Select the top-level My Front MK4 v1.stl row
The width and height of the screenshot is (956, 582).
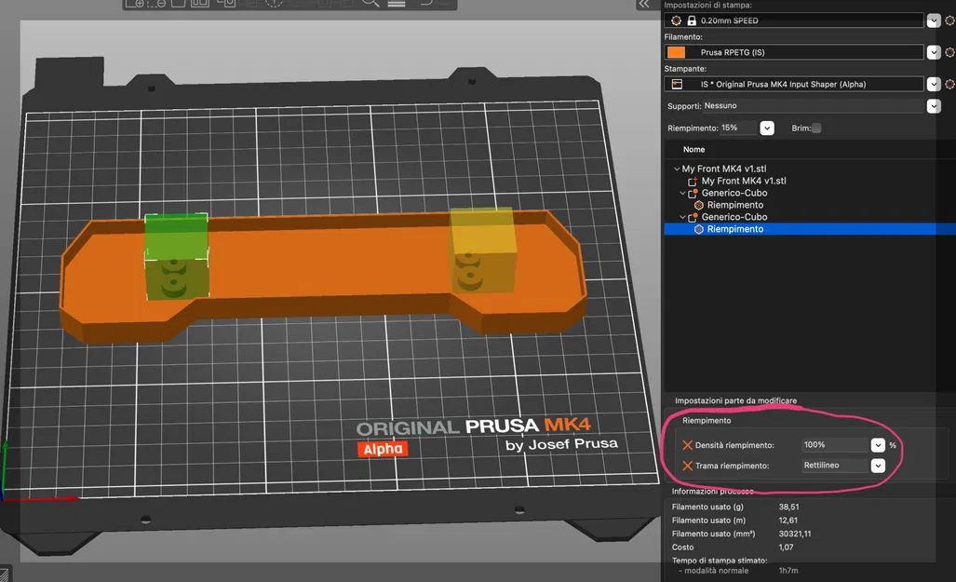723,169
